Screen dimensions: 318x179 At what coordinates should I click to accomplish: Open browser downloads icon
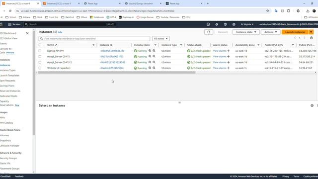pos(308,11)
